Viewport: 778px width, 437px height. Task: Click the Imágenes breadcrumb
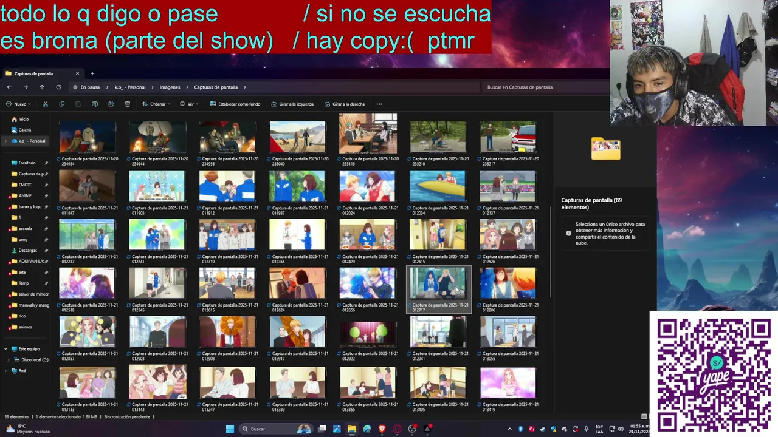(x=170, y=87)
